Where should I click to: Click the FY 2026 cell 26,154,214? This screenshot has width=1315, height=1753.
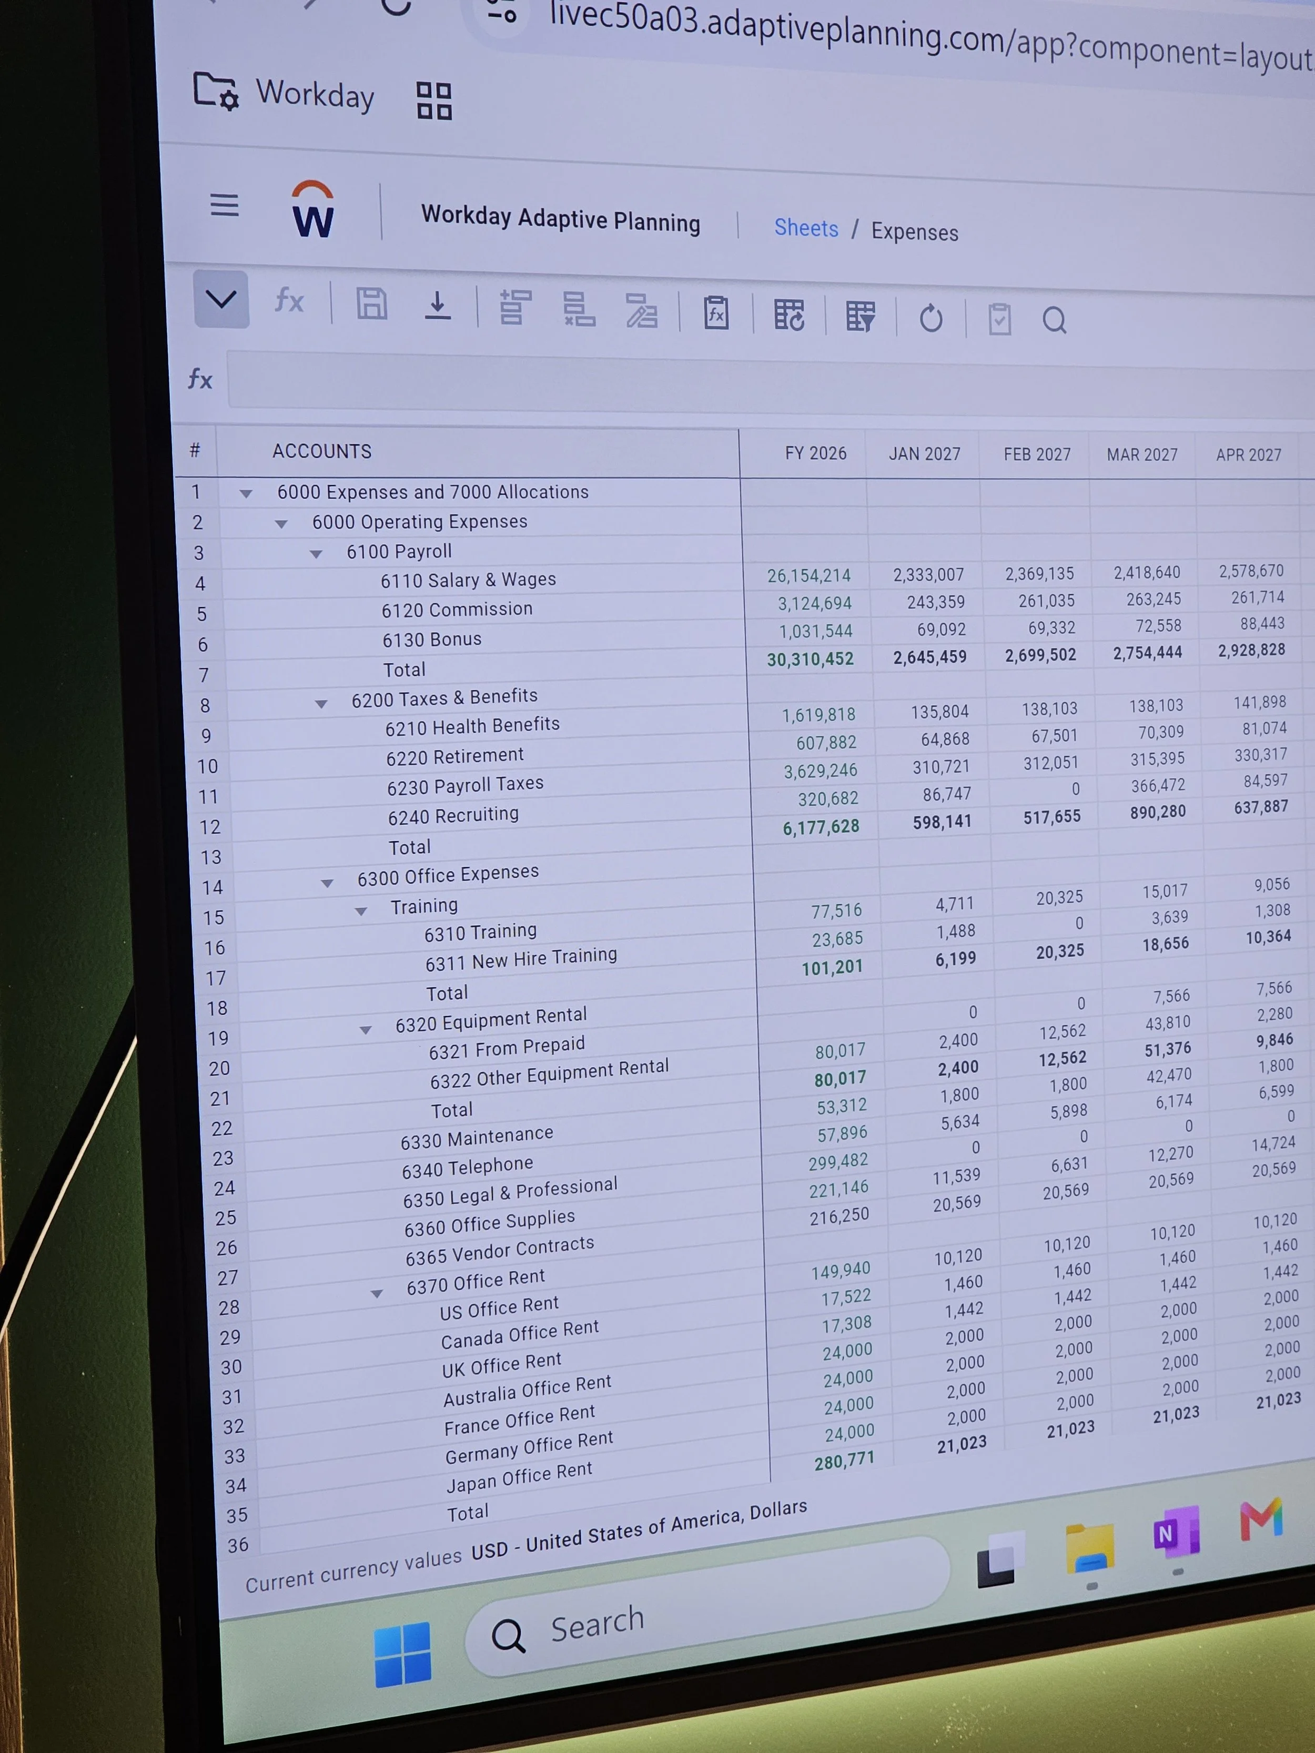click(x=808, y=576)
